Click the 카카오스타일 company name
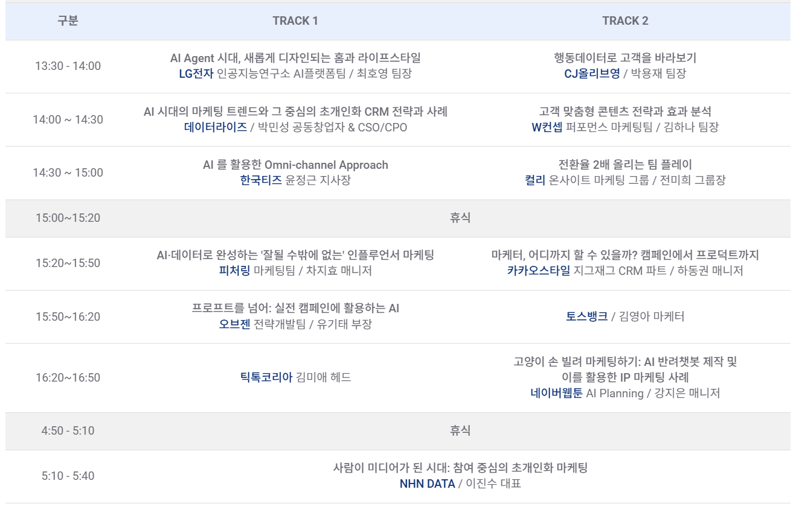The height and width of the screenshot is (507, 799). [x=539, y=271]
